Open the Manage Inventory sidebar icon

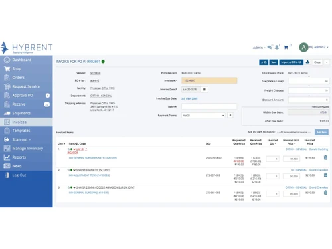pos(7,149)
